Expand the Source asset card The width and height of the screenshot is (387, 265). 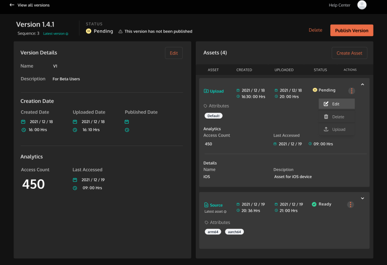(x=362, y=198)
